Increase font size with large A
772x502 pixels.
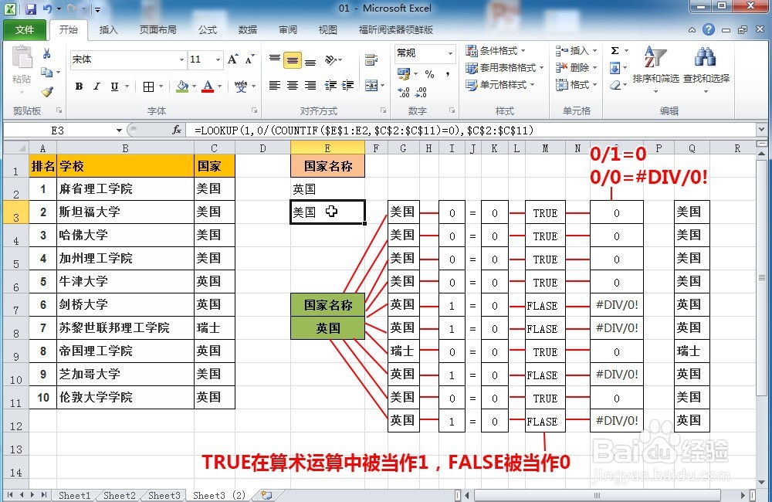pyautogui.click(x=233, y=59)
